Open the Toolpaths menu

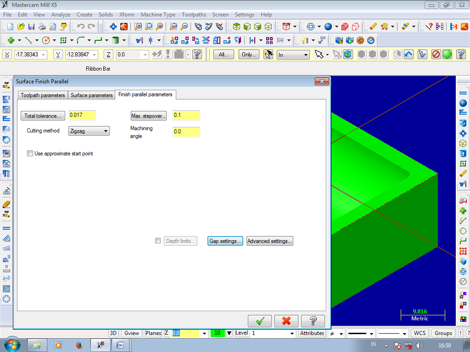point(194,15)
